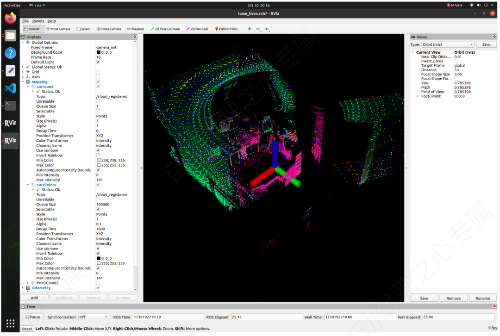The image size is (500, 336).
Task: Click the minus remove-tool icon
Action: [258, 29]
